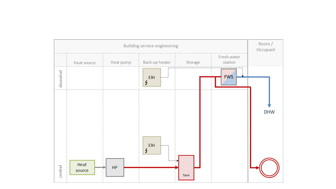Click the green Heat source box
Image resolution: width=336 pixels, height=189 pixels.
(82, 167)
